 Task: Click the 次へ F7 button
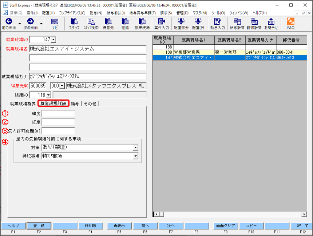click(171, 226)
